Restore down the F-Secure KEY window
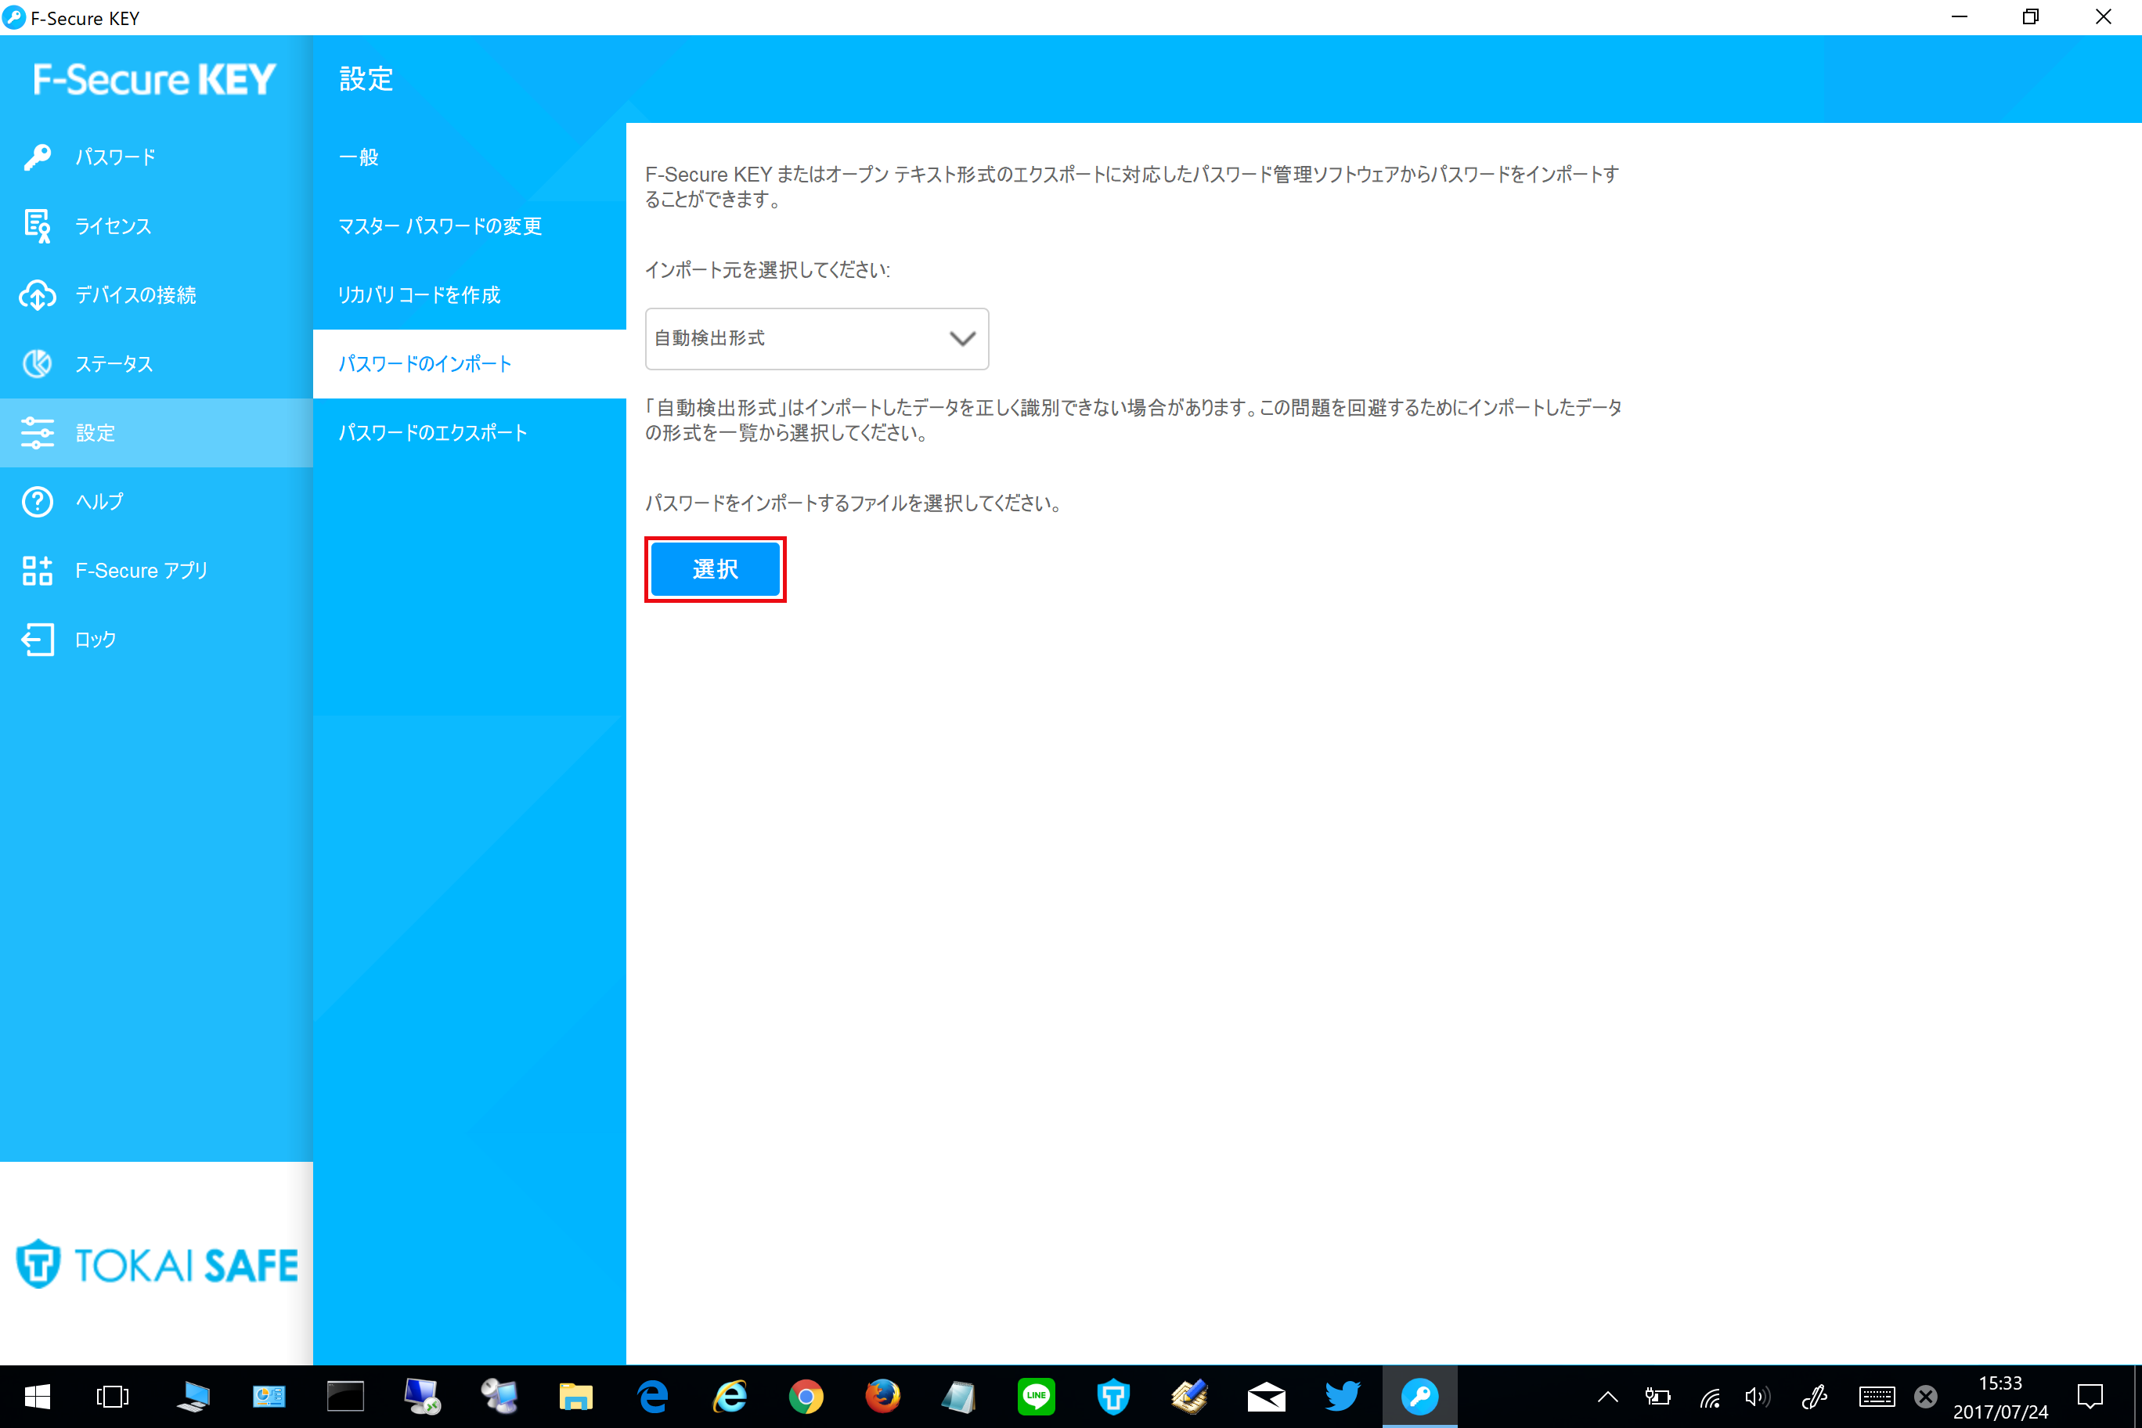 coord(2031,17)
